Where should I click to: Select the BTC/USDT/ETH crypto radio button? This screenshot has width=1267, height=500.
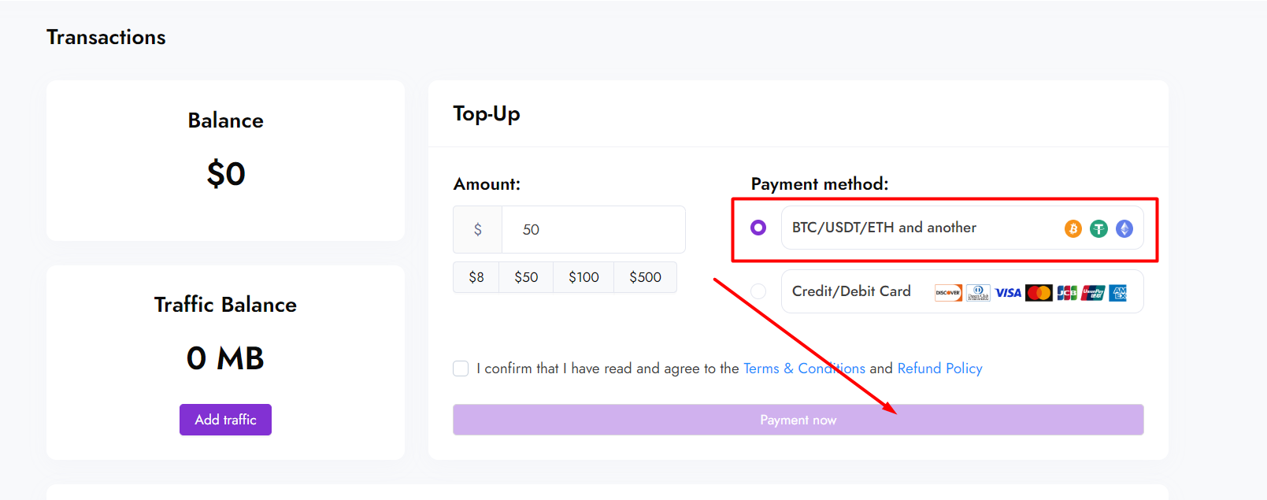758,228
